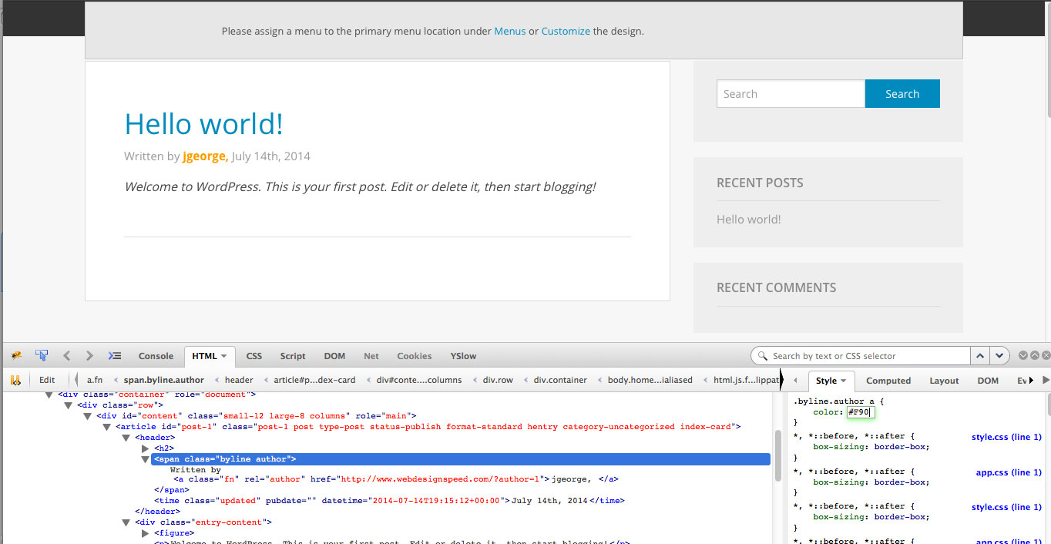1051x544 pixels.
Task: Select the div.container breadcrumb
Action: (560, 380)
